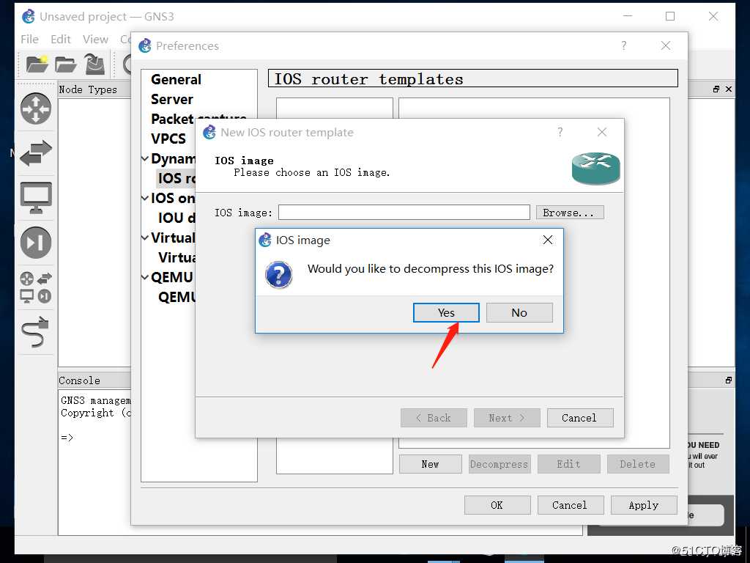Screen dimensions: 750x563
Task: Open the View menu in GNS3
Action: pyautogui.click(x=95, y=40)
